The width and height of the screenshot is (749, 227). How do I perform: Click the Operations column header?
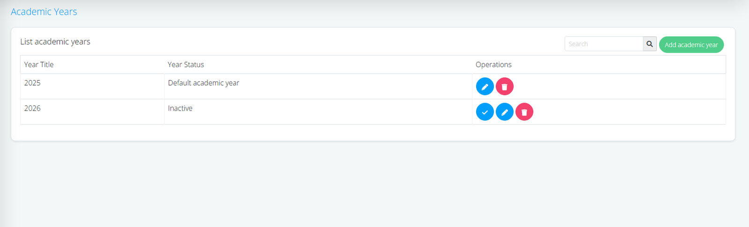493,64
